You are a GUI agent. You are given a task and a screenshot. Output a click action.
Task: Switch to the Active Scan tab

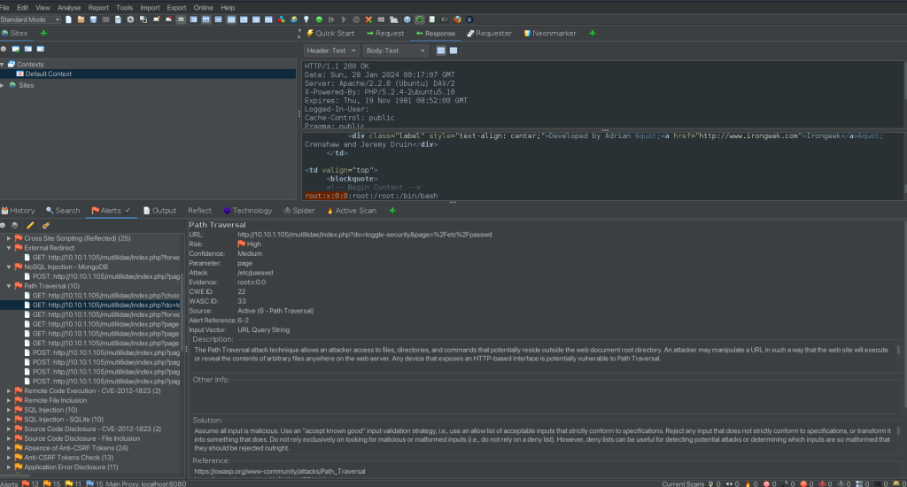pos(355,211)
